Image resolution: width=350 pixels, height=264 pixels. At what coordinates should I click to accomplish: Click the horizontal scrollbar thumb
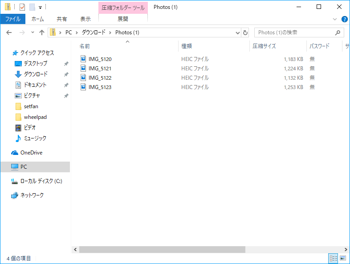click(x=162, y=250)
